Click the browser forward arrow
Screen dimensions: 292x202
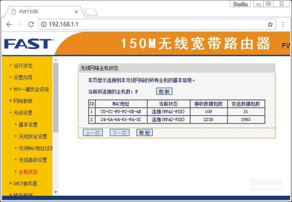(x=20, y=24)
